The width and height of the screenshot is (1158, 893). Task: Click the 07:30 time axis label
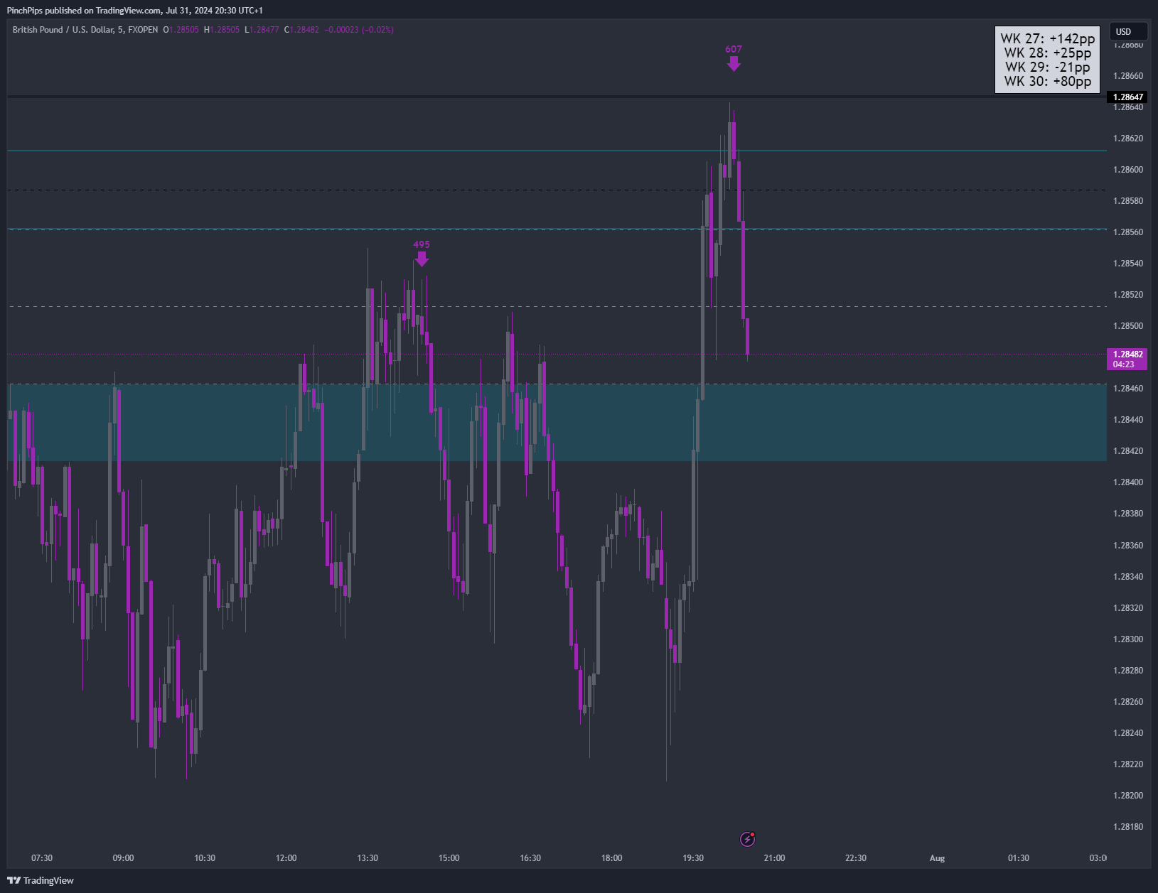[42, 858]
